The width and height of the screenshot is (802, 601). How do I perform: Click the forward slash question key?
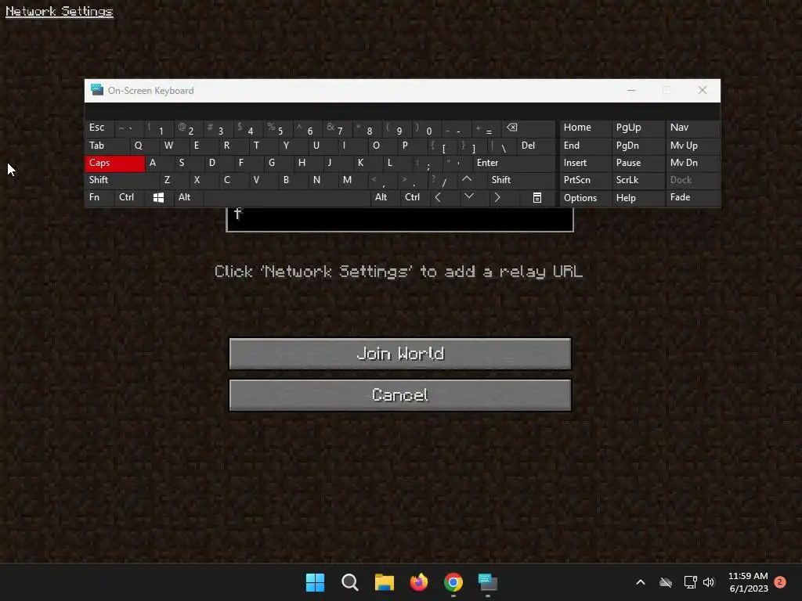point(442,180)
